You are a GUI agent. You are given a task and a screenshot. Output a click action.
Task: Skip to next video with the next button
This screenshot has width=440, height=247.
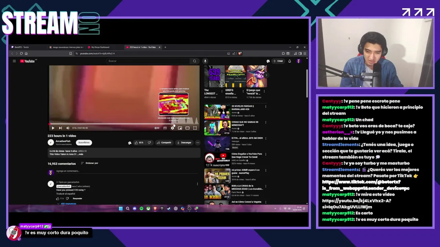pos(60,128)
